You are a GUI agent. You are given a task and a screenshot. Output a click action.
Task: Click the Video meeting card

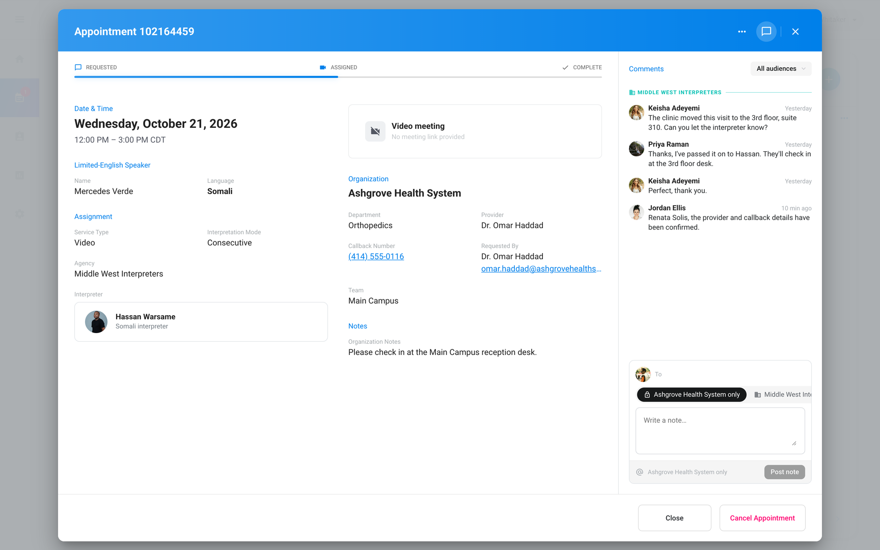475,131
